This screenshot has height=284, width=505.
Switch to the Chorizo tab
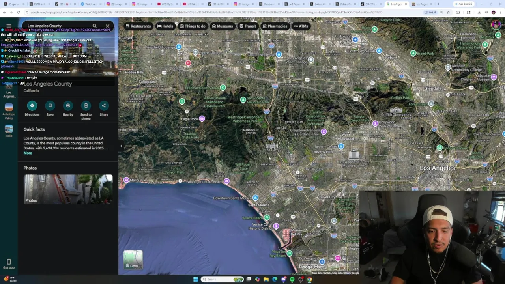(268, 4)
